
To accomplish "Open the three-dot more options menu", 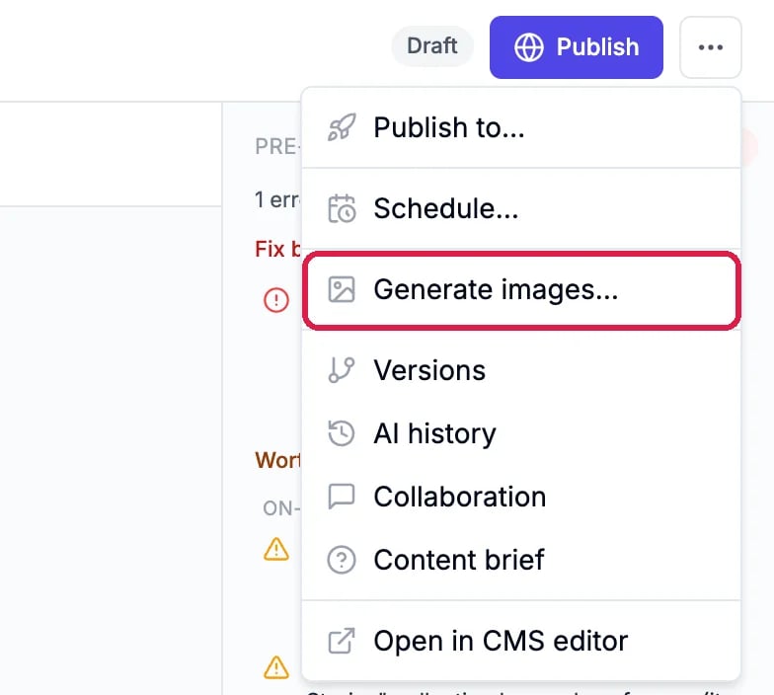I will tap(711, 47).
